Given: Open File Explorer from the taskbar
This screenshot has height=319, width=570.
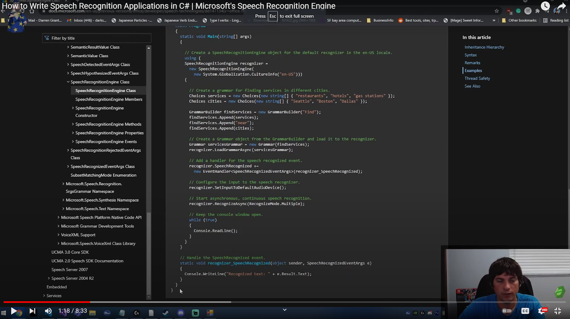Looking at the screenshot, I should coord(93,313).
